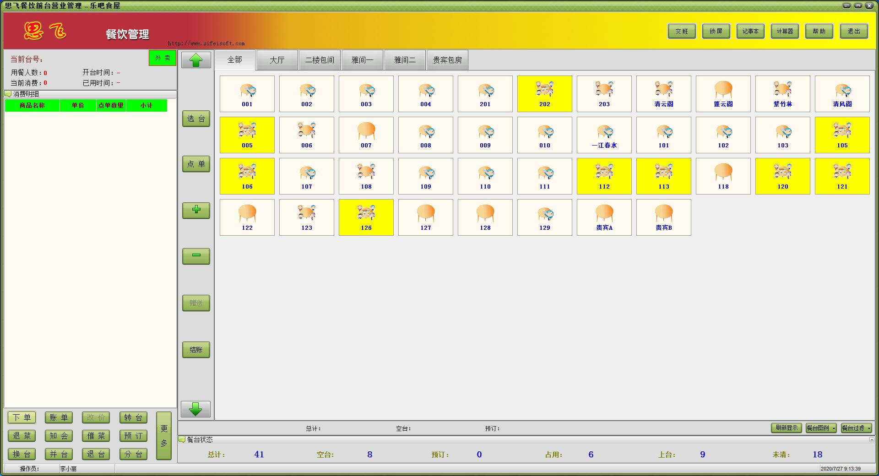879x476 pixels.
Task: Select table 一江春水
Action: point(604,135)
